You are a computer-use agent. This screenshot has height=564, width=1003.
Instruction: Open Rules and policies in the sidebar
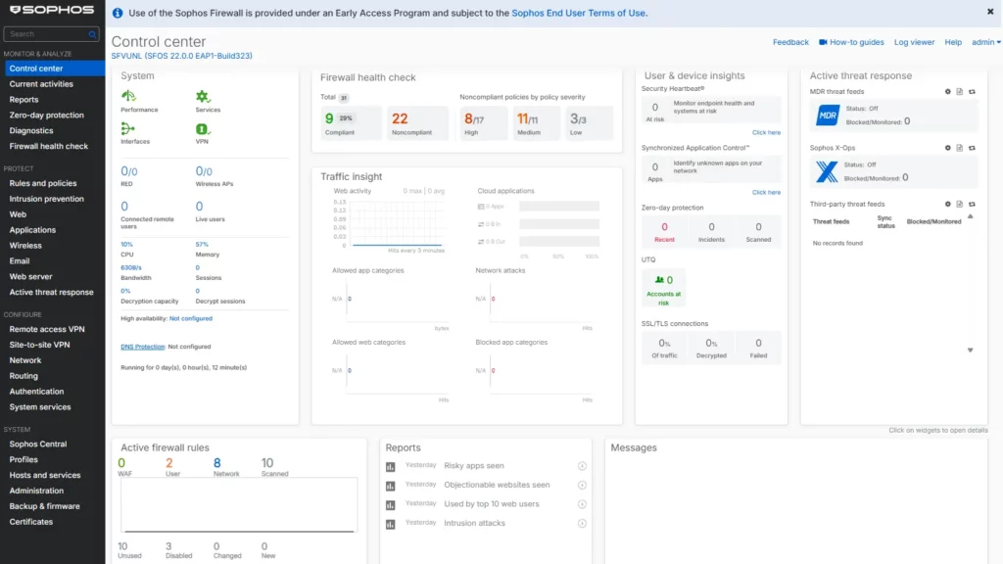click(x=44, y=182)
